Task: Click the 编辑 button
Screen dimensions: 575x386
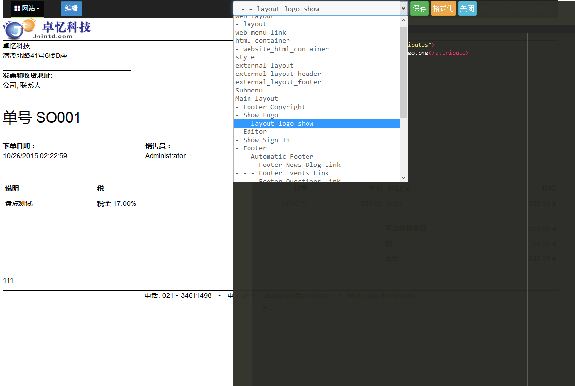Action: tap(72, 9)
